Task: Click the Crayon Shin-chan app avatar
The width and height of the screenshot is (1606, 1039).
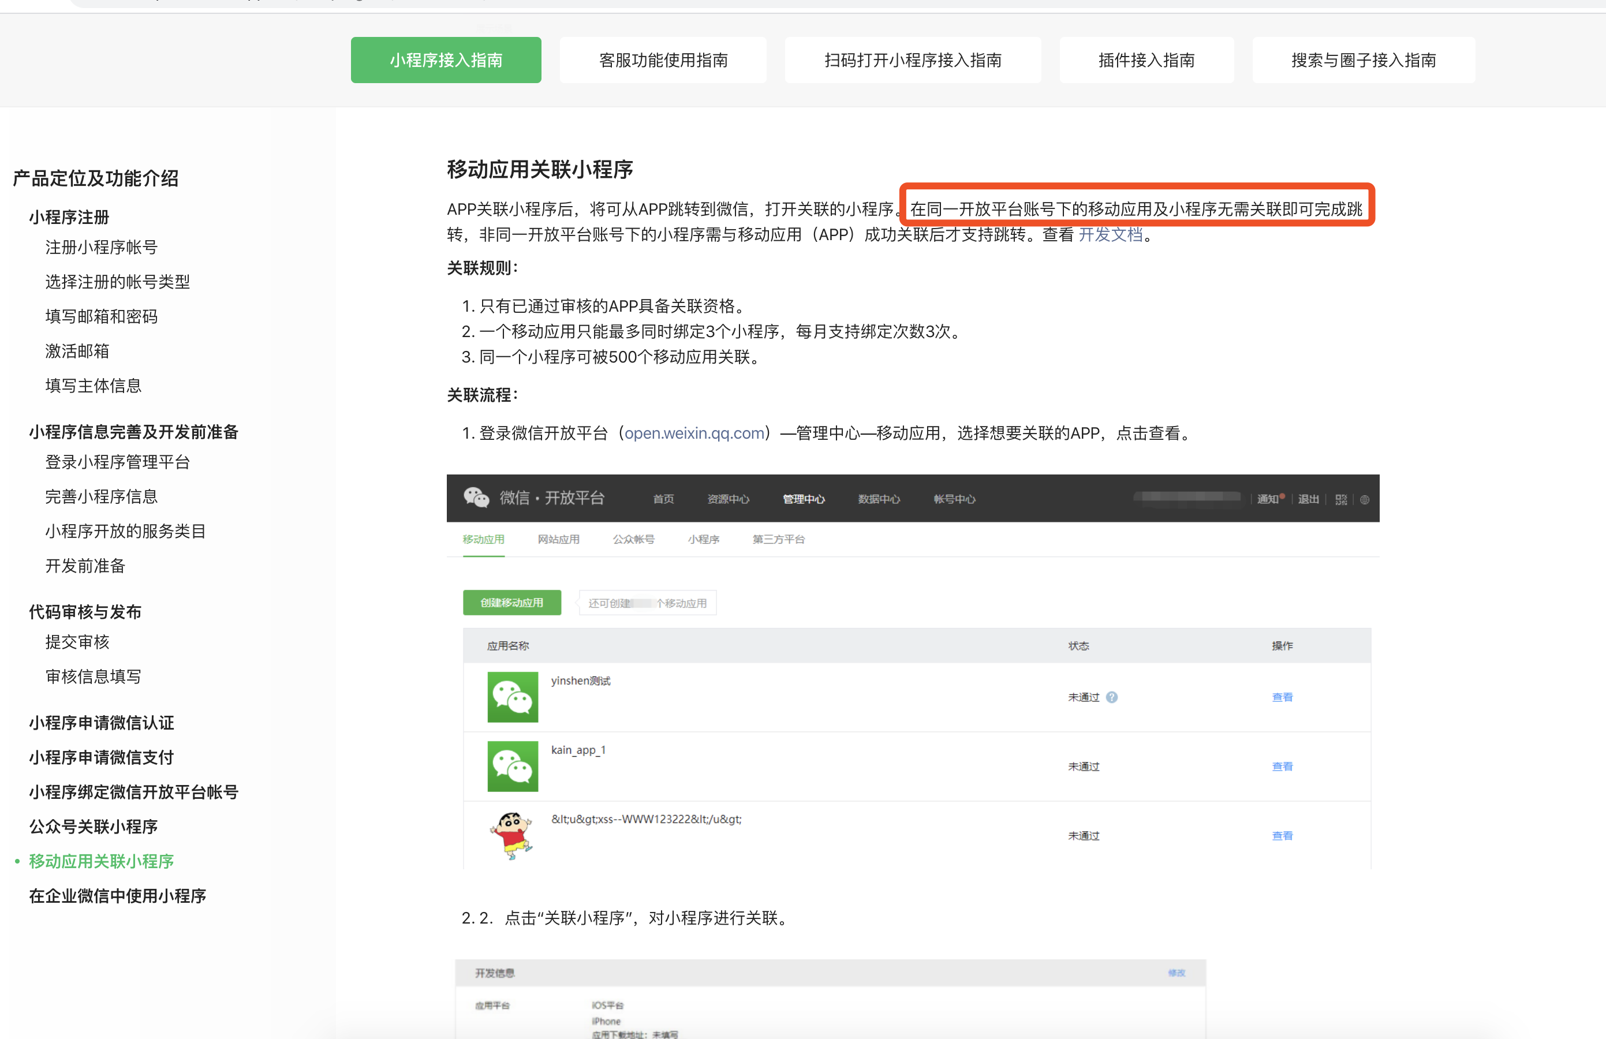Action: (511, 835)
